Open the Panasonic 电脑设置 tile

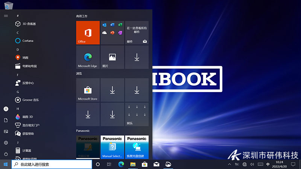pos(88,147)
